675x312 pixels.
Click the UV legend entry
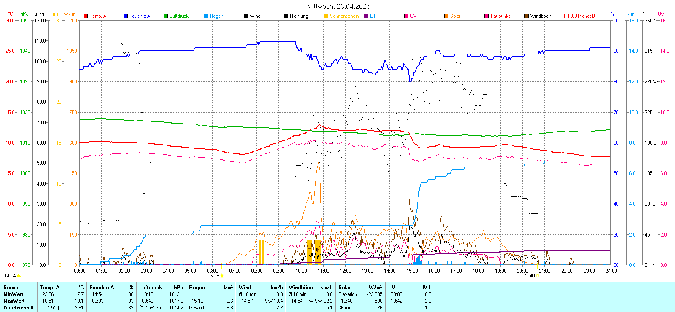click(x=413, y=16)
